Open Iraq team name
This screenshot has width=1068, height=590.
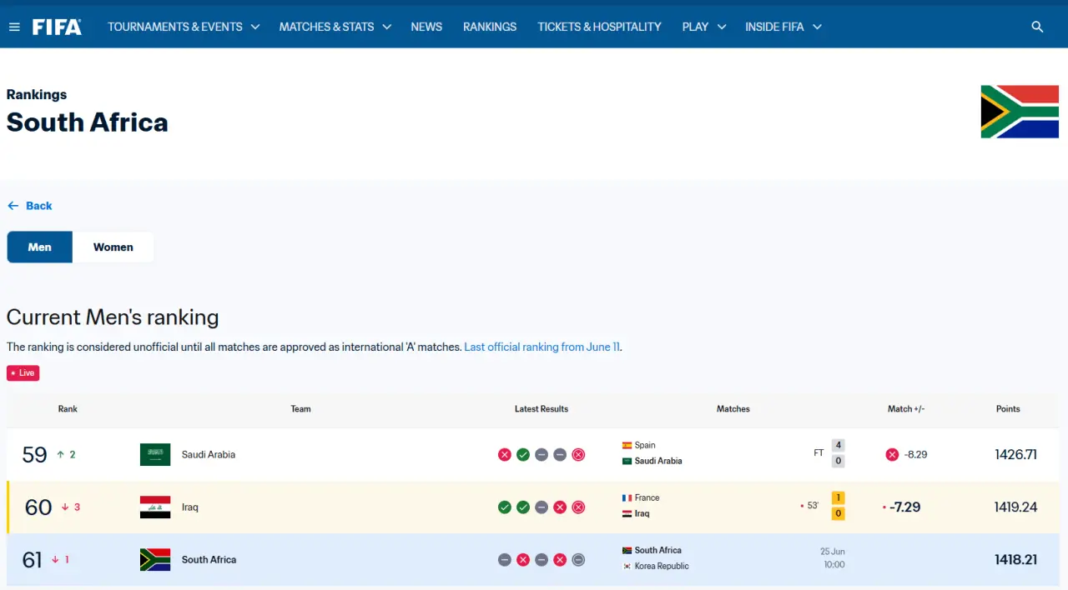tap(190, 507)
